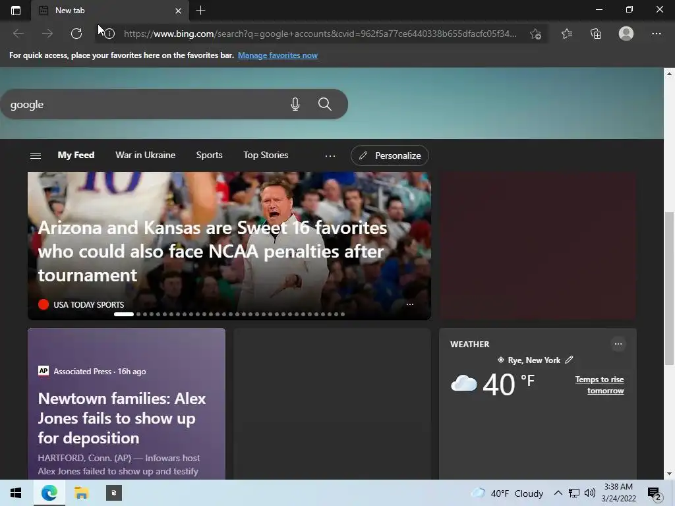Image resolution: width=675 pixels, height=506 pixels.
Task: Click scrollbar down arrow
Action: pos(669,474)
